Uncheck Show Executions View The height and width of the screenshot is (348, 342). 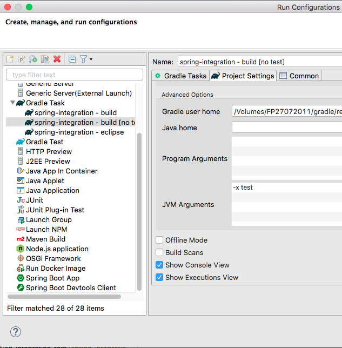point(159,277)
